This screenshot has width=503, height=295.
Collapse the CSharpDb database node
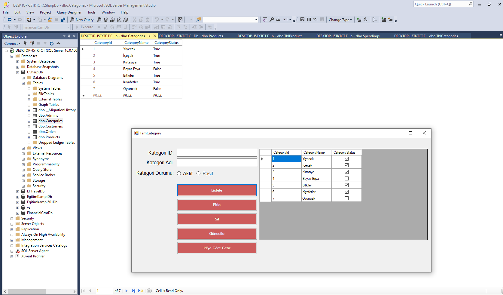tap(17, 72)
